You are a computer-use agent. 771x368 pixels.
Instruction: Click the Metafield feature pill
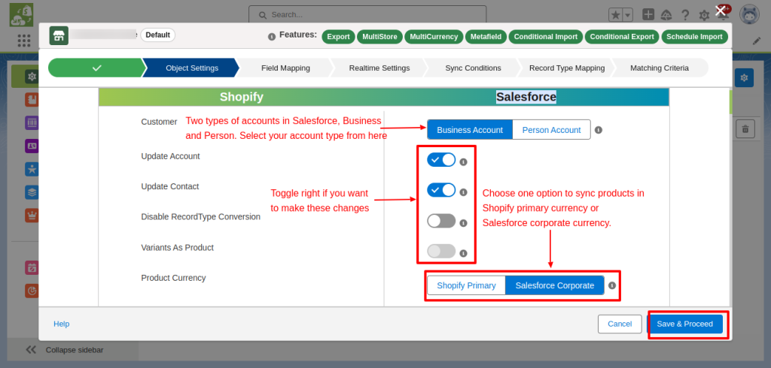[x=486, y=37]
